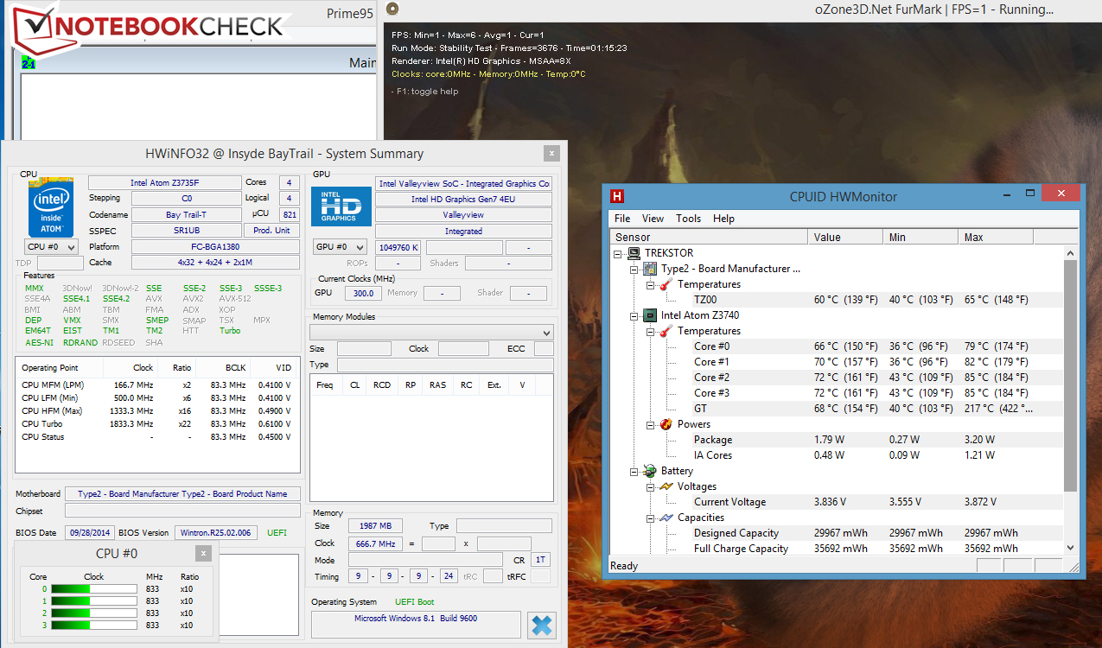Click the HWMonitor vertical scrollbar thumb

pyautogui.click(x=1071, y=374)
